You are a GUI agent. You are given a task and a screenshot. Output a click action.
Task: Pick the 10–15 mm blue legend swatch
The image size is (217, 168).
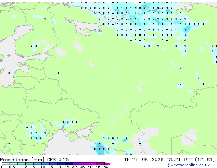point(45,164)
